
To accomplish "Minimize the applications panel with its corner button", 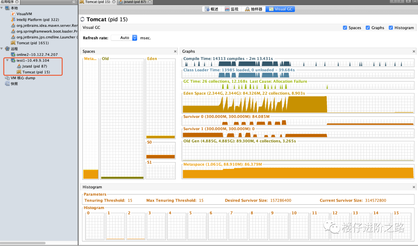I will point(74,2).
